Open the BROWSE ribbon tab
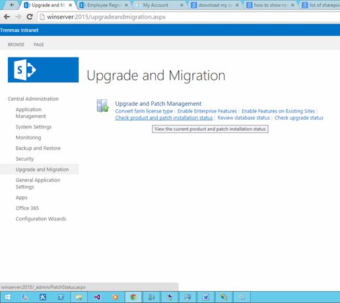Viewport: 340px width, 303px height. click(16, 44)
